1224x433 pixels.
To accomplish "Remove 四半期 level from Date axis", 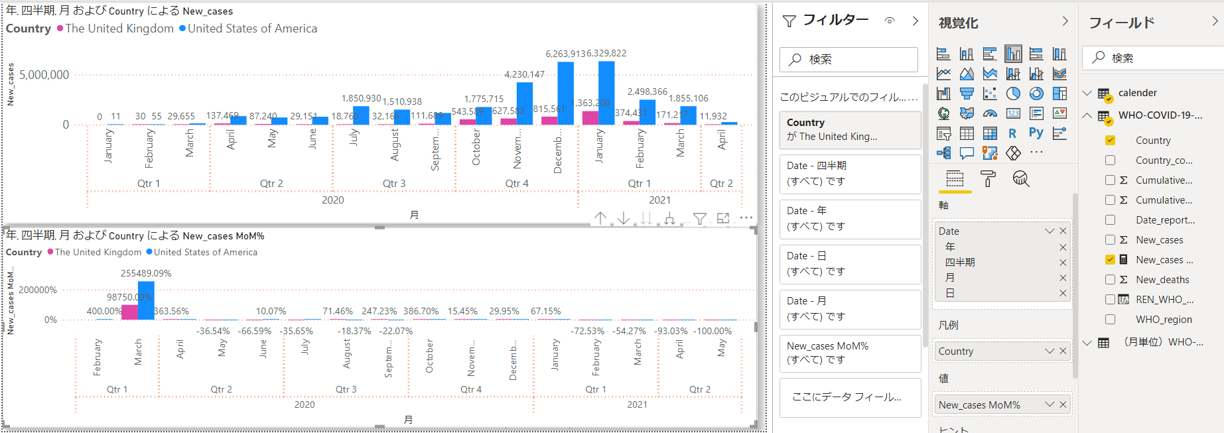I will coord(1063,263).
